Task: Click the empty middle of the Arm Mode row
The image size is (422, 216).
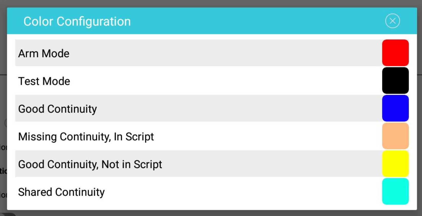Action: point(225,53)
